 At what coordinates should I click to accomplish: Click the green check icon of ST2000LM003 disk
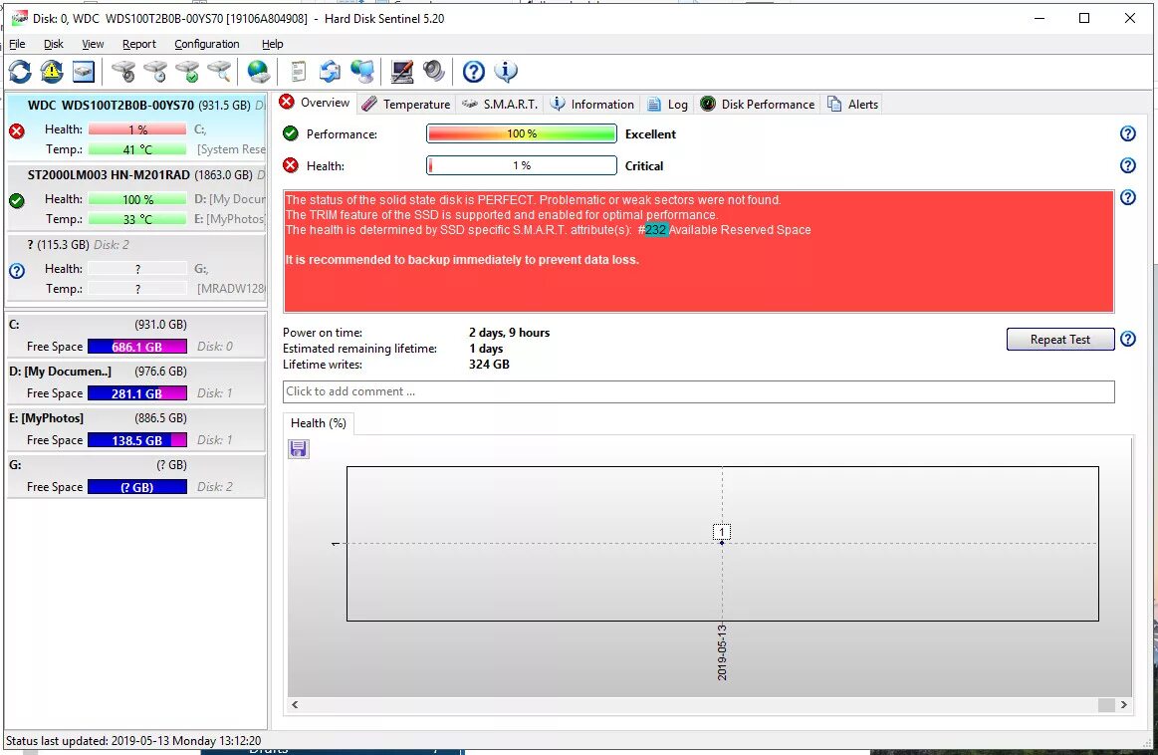(x=16, y=201)
